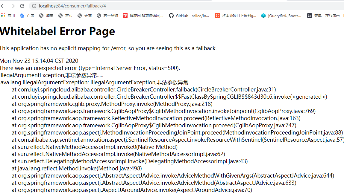Viewport: 344px width, 194px height.
Task: View site information for localhost
Action: [x=34, y=6]
